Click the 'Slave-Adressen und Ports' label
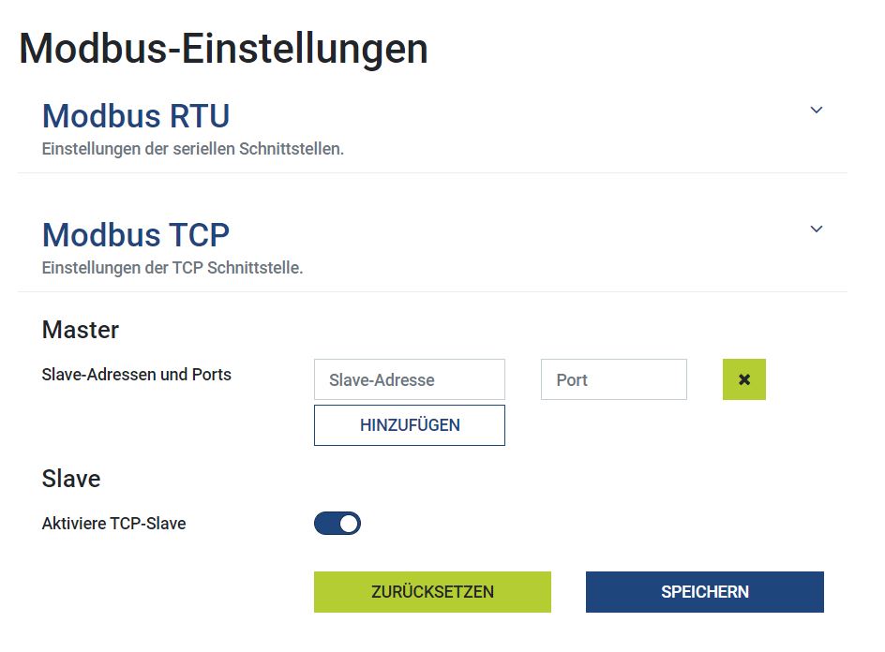 pyautogui.click(x=137, y=375)
